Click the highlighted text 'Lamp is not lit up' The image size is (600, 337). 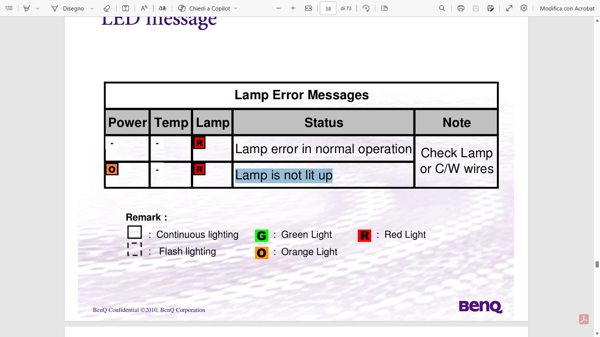pos(284,175)
